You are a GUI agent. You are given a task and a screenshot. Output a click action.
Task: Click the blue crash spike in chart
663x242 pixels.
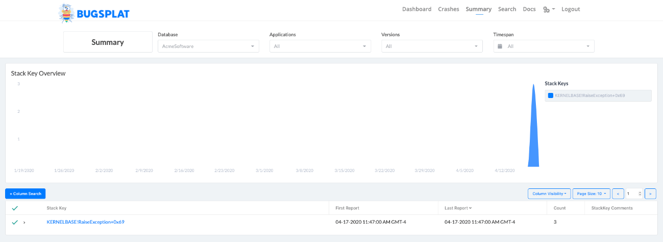pos(533,133)
